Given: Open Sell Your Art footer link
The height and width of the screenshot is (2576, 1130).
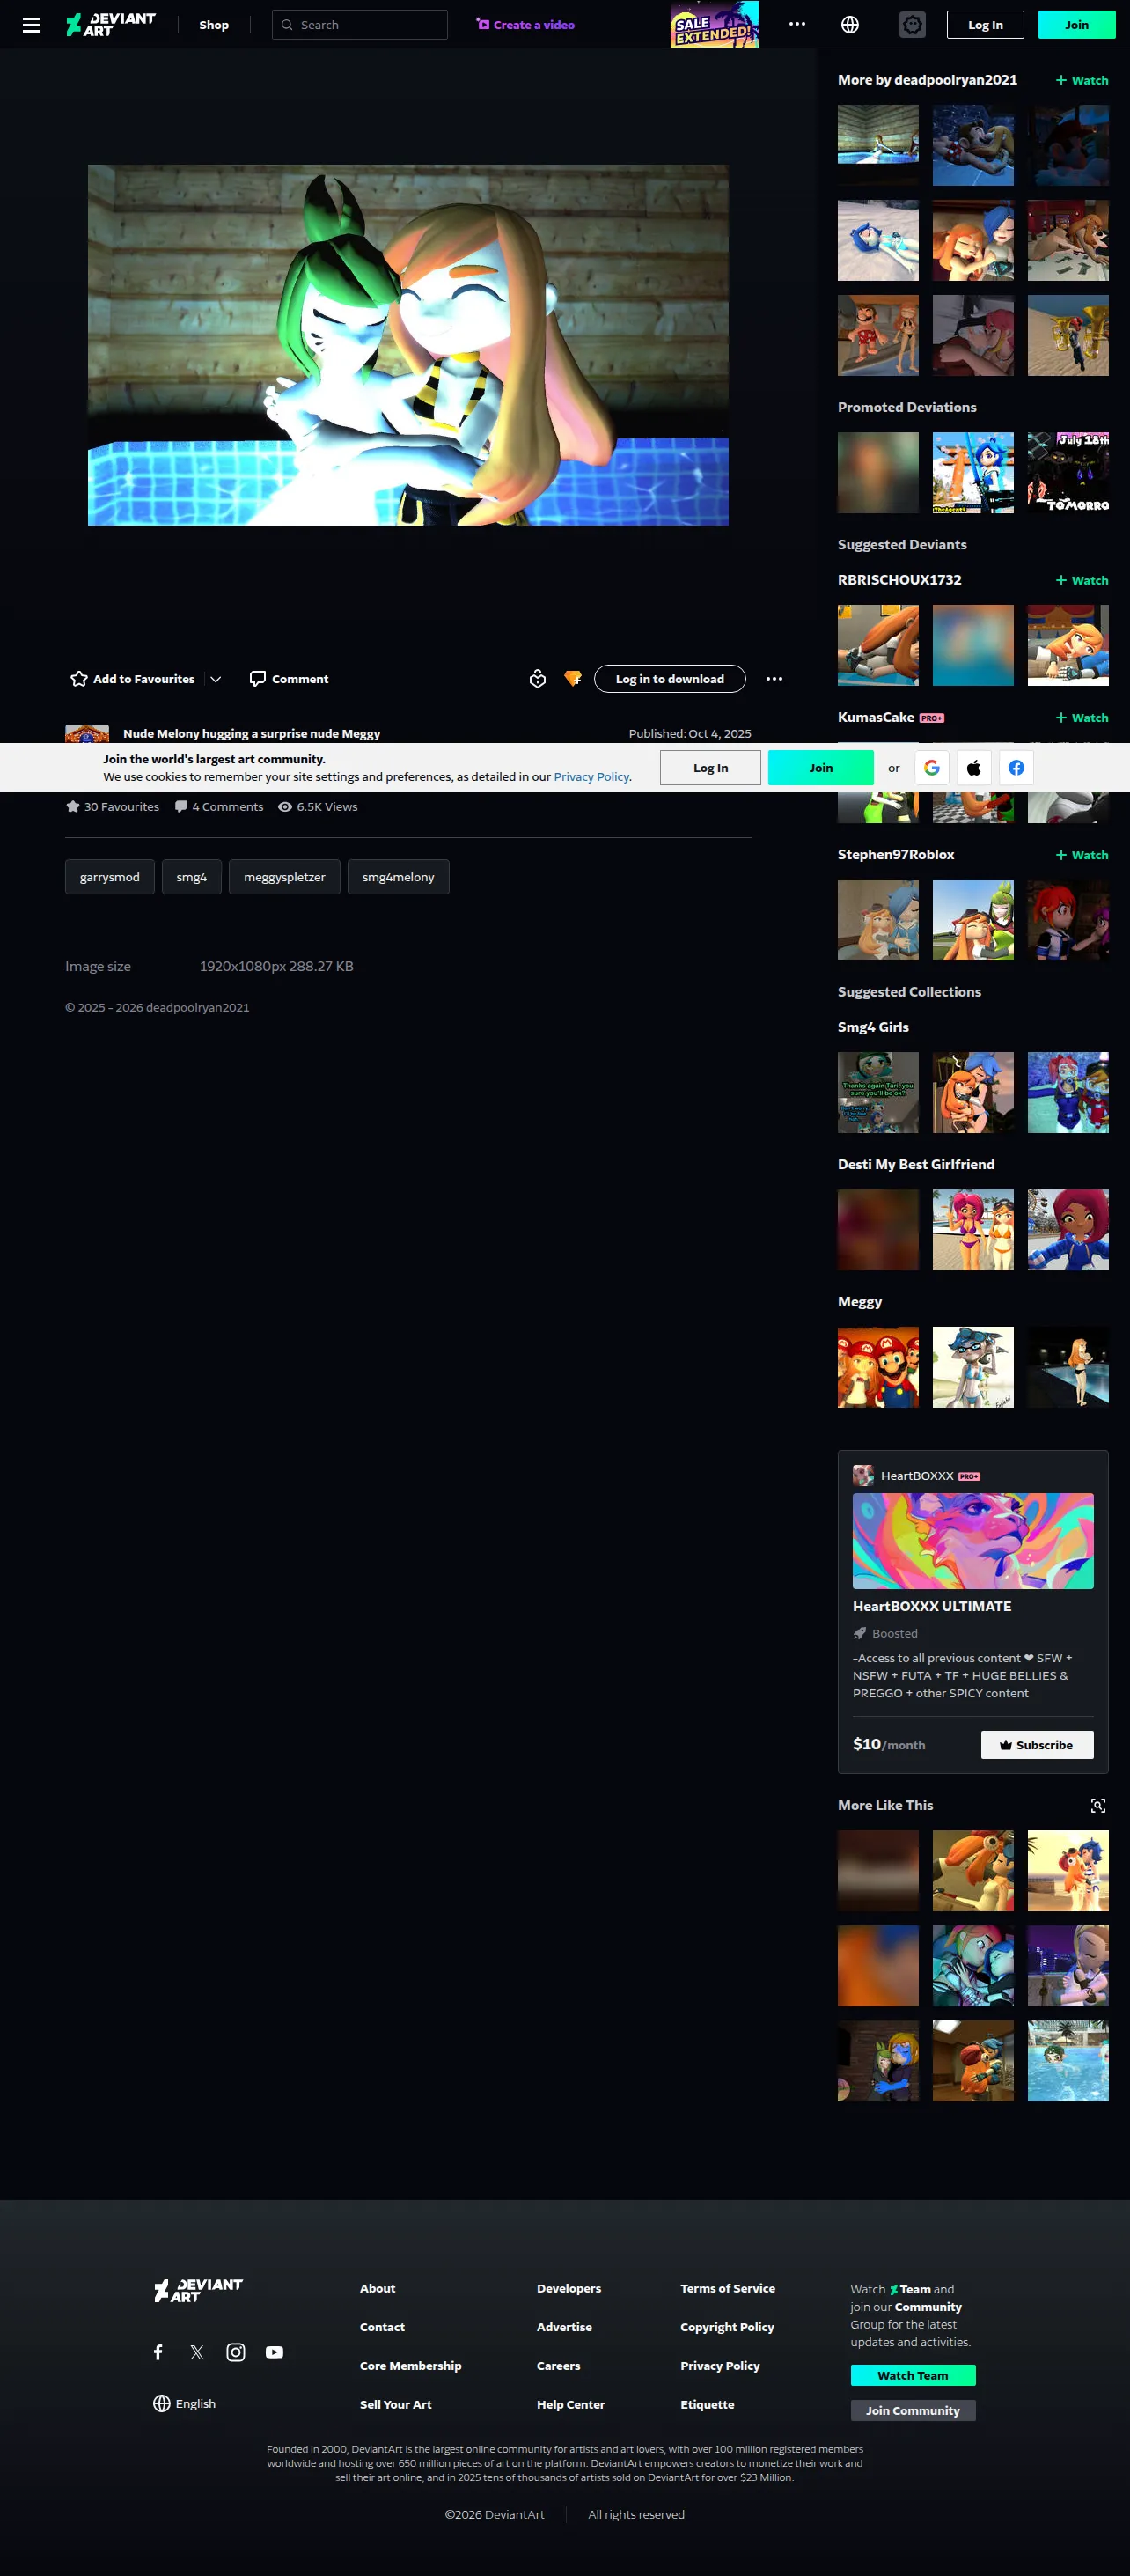Looking at the screenshot, I should (396, 2404).
